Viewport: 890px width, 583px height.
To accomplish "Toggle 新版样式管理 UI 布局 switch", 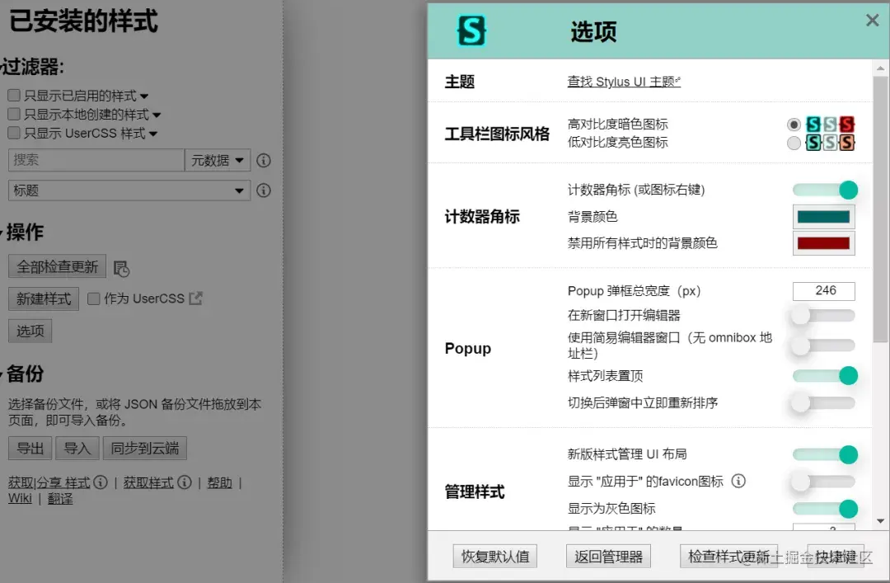I will point(825,454).
